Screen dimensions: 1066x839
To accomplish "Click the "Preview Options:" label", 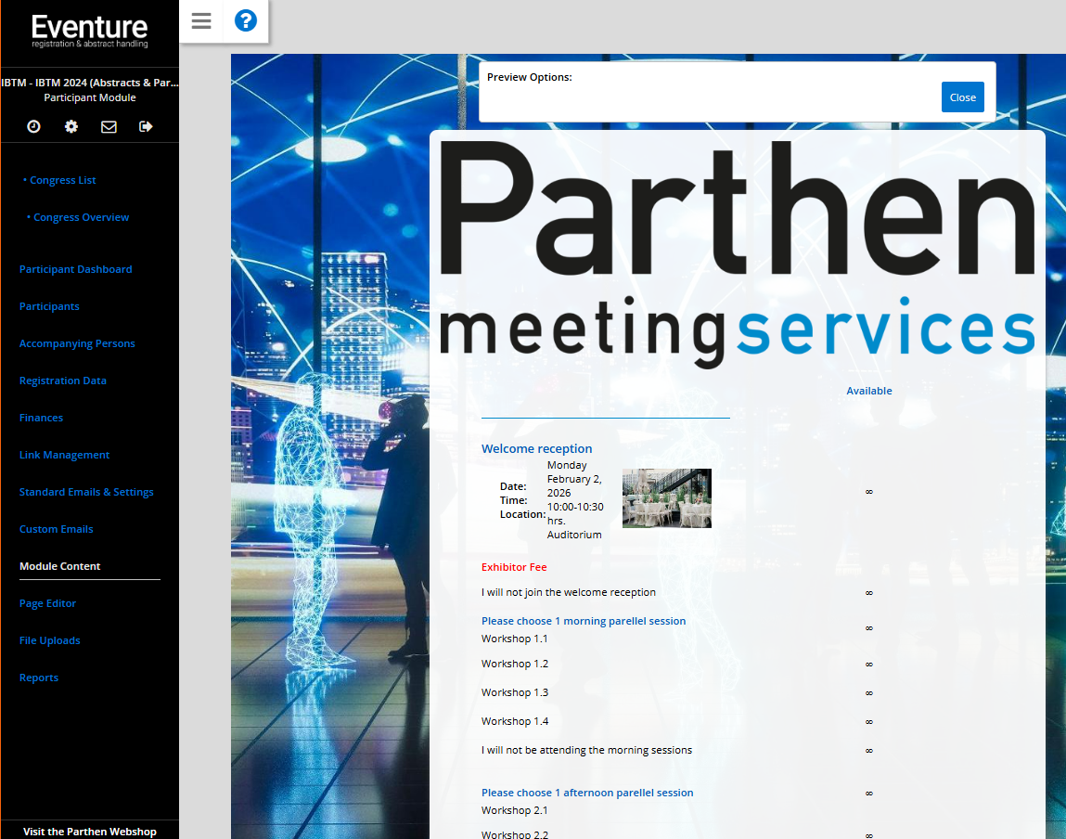I will click(x=530, y=78).
